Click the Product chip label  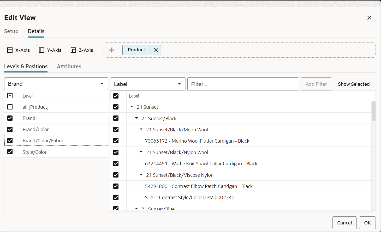[136, 50]
